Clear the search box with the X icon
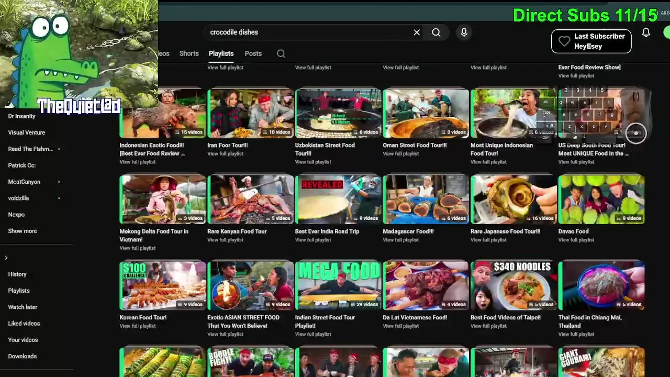 [417, 32]
